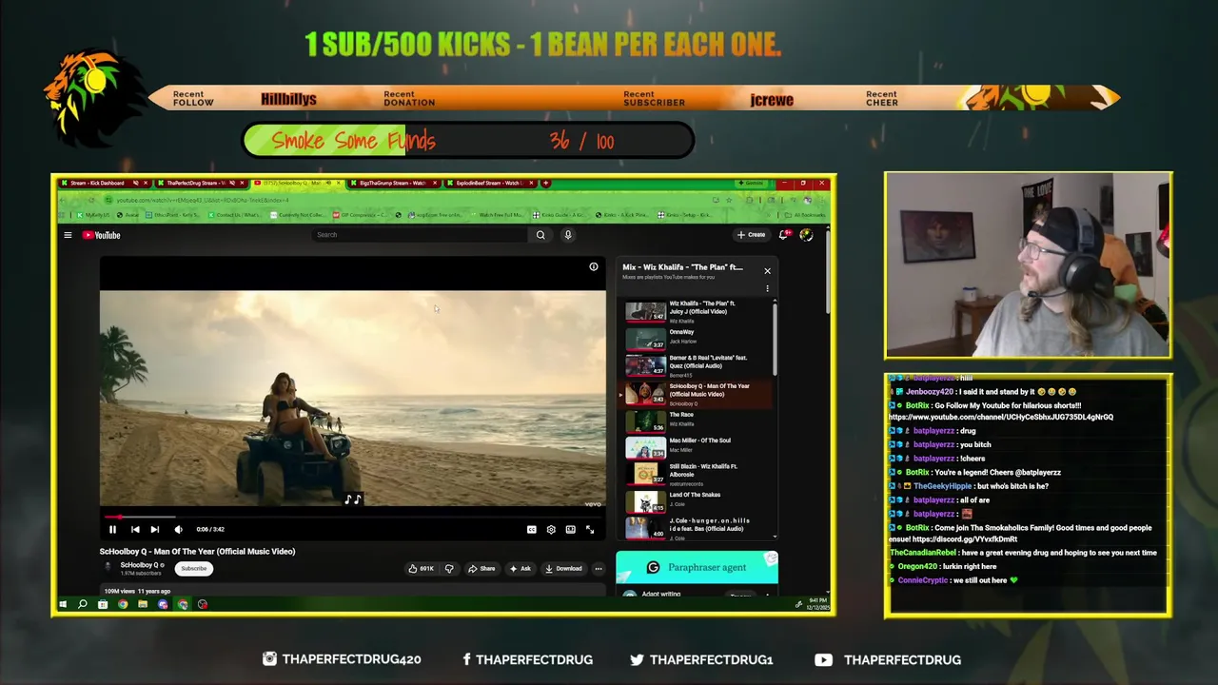
Task: Go to the YouTube home logo
Action: coord(101,235)
